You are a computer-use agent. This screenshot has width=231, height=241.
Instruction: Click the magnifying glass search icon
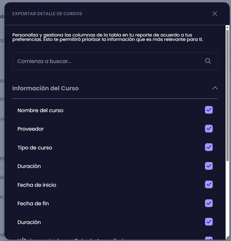coord(208,61)
